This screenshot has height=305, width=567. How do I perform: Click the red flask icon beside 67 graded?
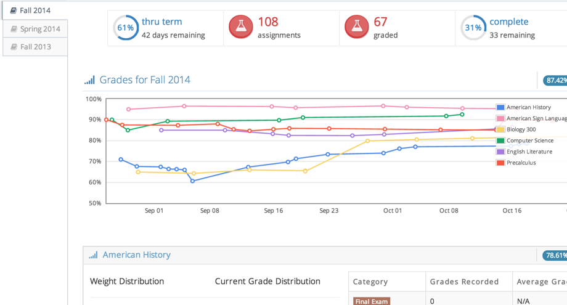click(356, 28)
